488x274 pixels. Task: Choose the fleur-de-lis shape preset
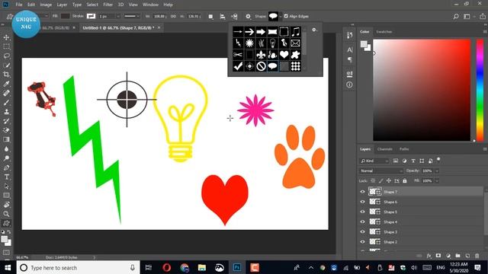[x=261, y=55]
